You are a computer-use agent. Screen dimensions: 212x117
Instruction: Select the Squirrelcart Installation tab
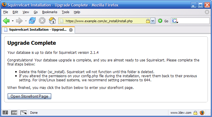tap(35, 30)
